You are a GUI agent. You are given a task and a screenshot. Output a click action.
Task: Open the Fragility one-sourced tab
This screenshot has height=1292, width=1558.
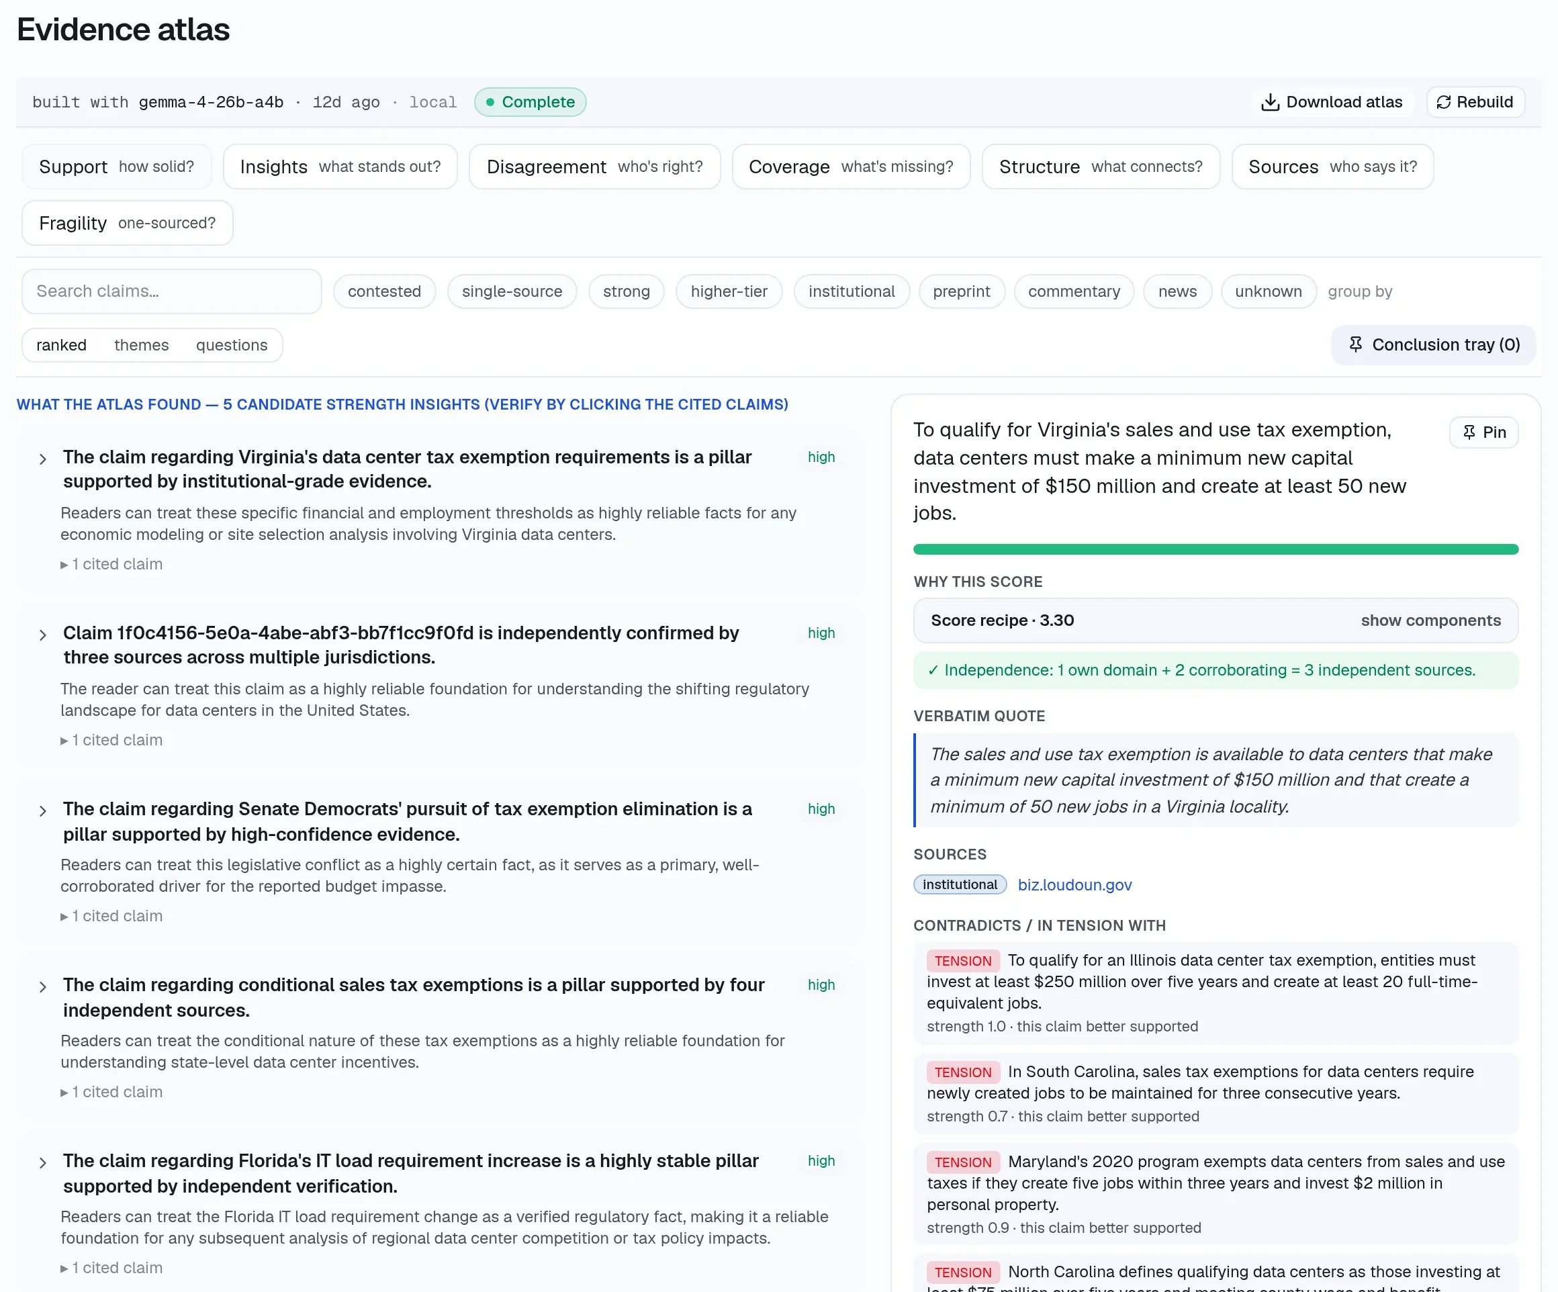(128, 223)
